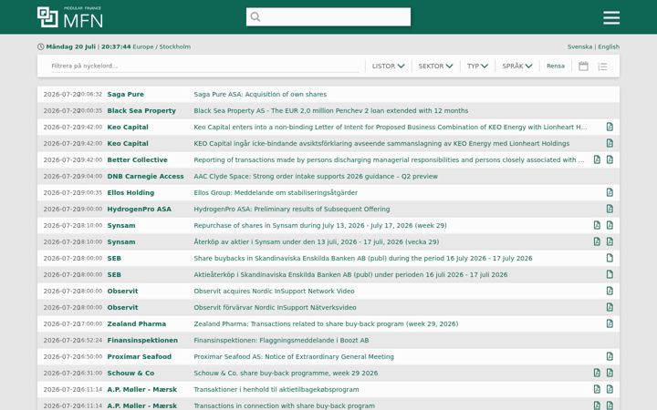The height and width of the screenshot is (410, 657).
Task: Open the Proximar Seafood company link
Action: [x=139, y=356]
